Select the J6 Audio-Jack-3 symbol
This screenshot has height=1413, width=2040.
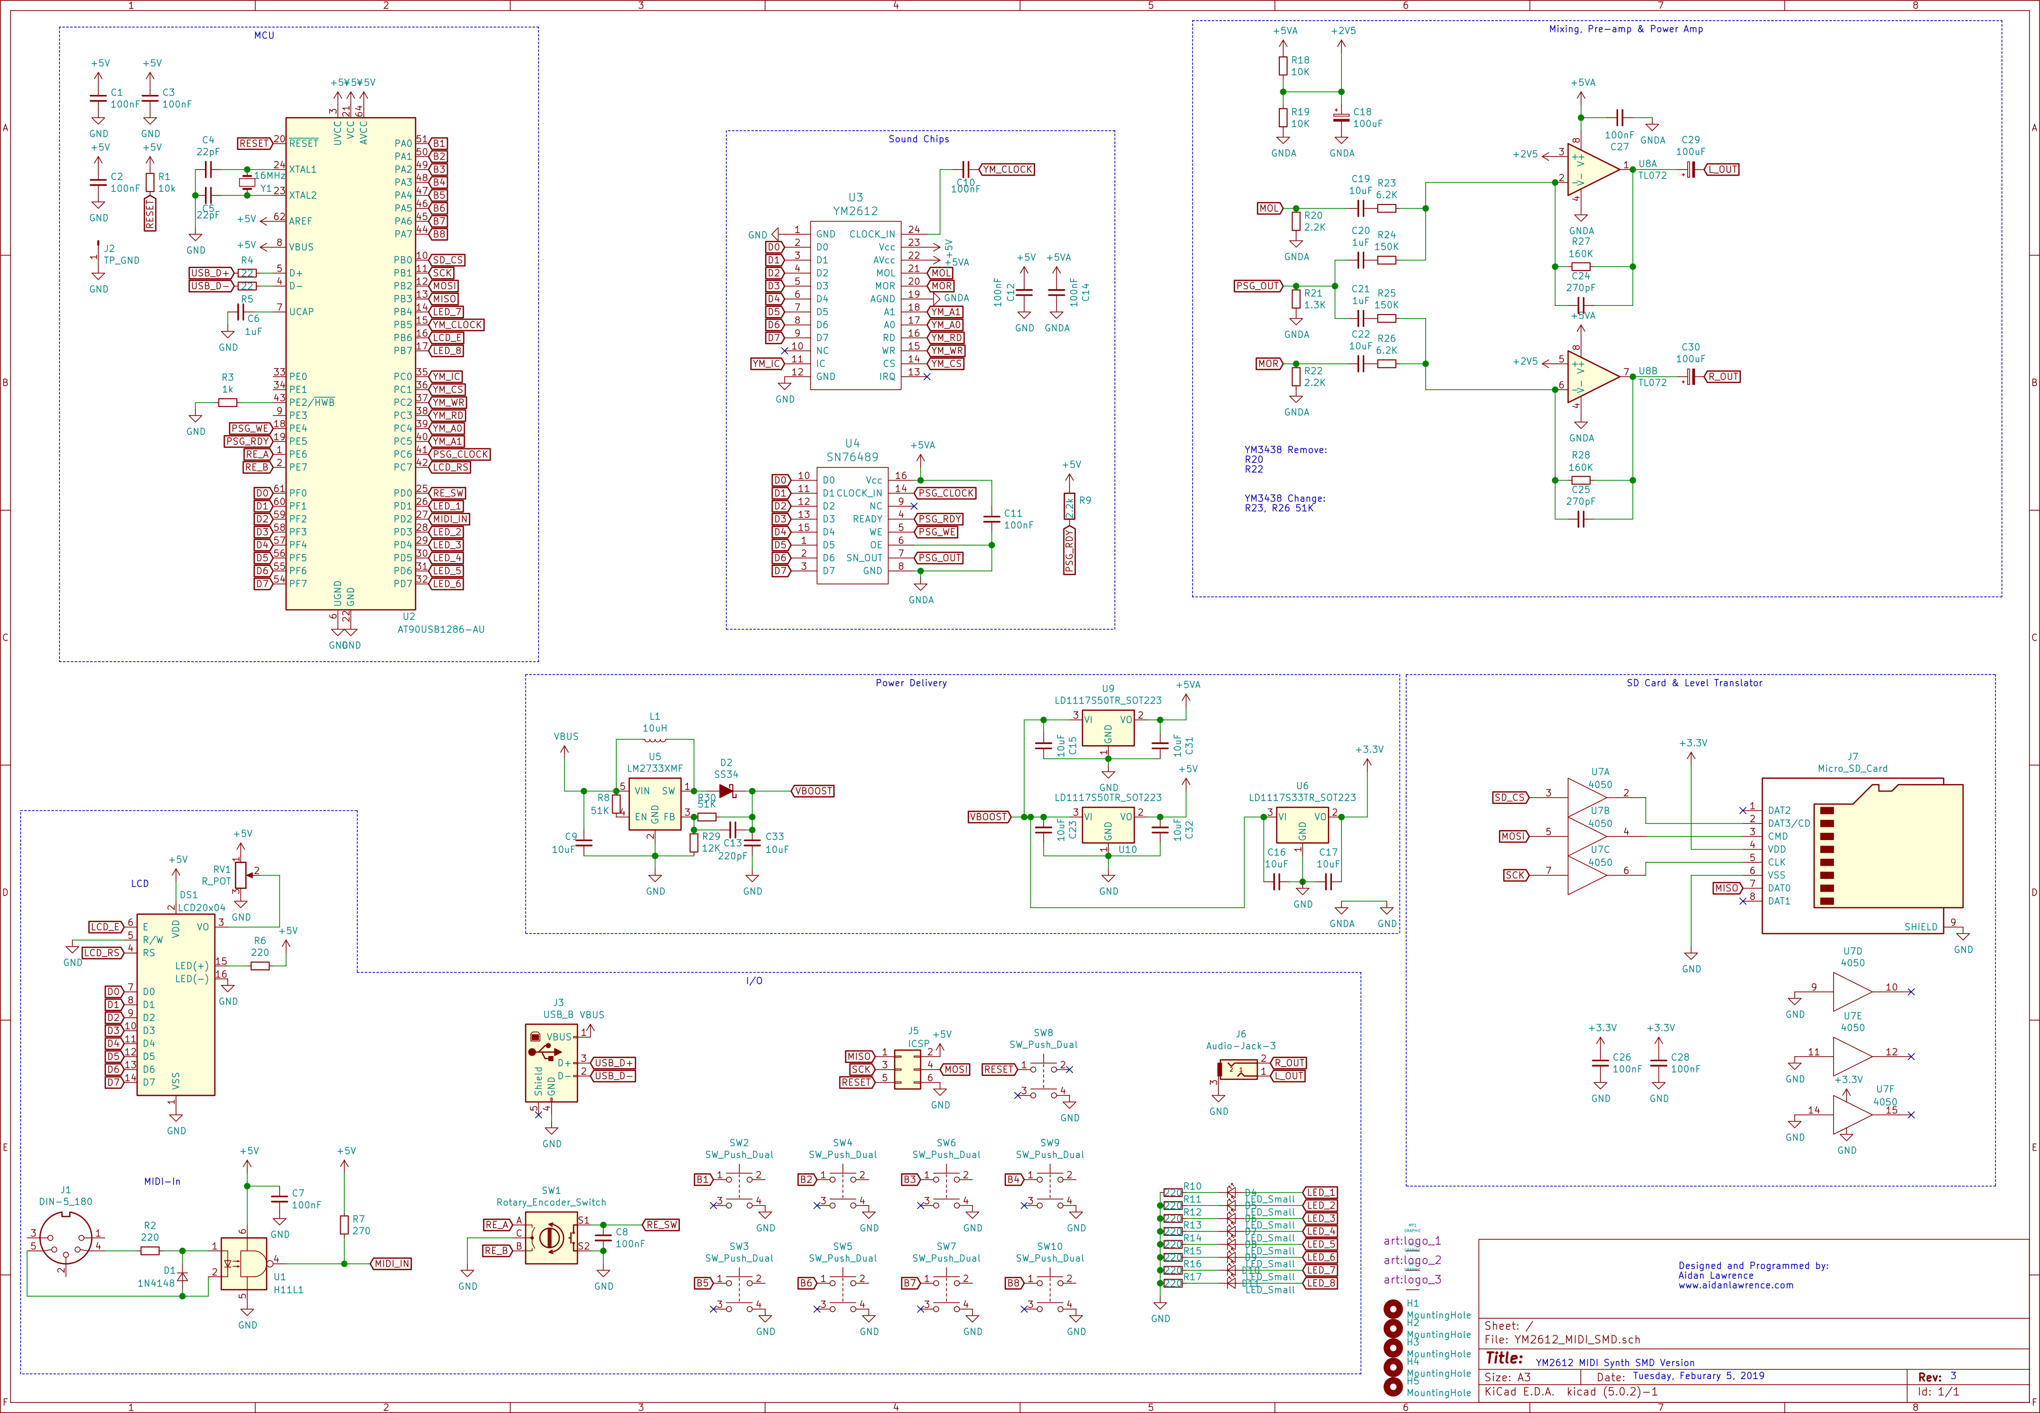coord(1238,1070)
